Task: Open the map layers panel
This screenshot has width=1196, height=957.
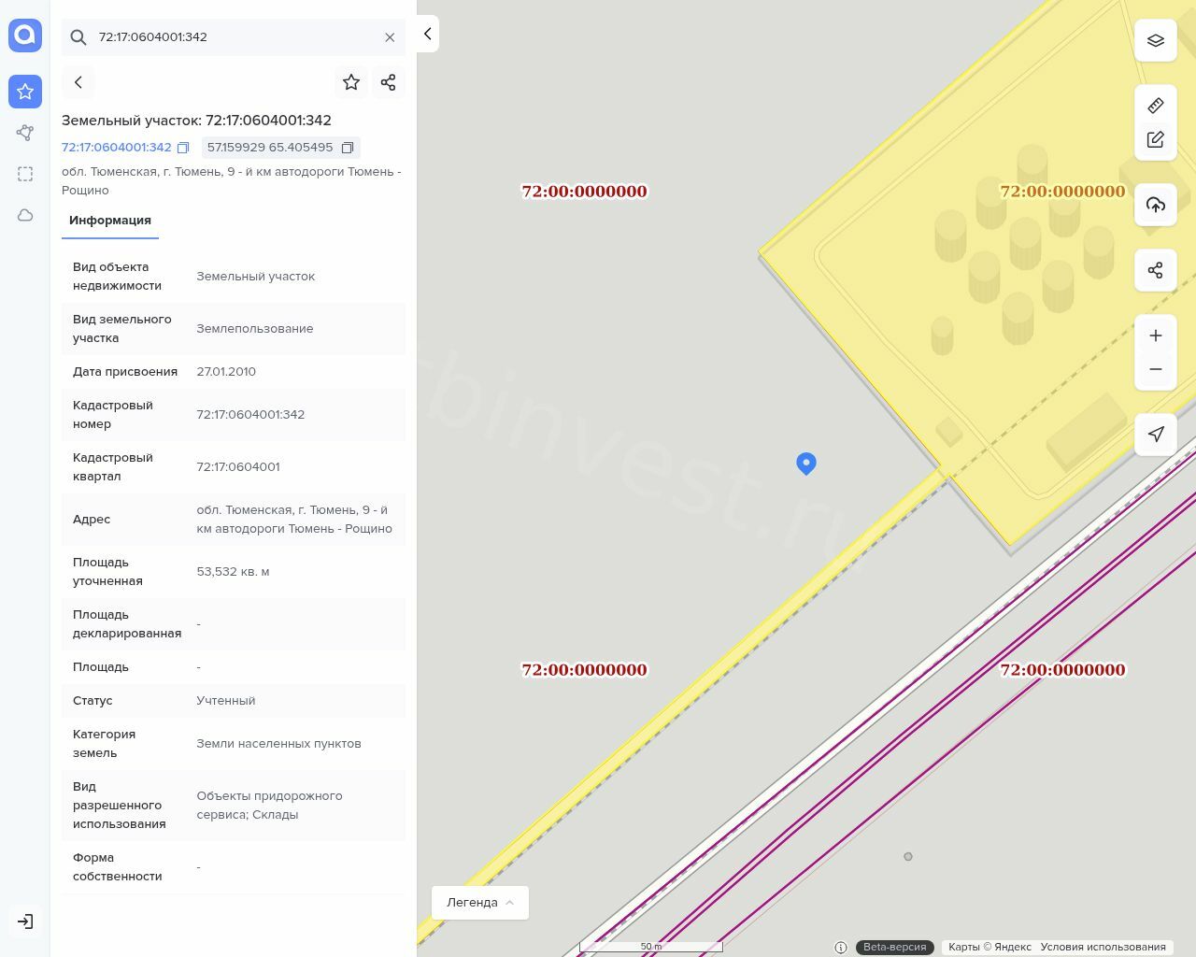Action: coord(1155,40)
